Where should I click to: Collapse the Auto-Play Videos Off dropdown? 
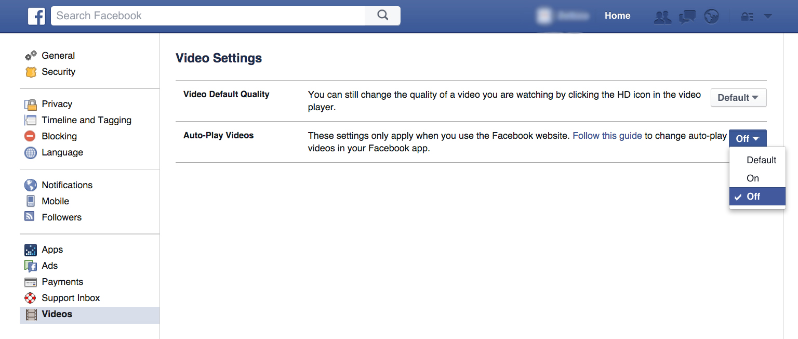[748, 138]
